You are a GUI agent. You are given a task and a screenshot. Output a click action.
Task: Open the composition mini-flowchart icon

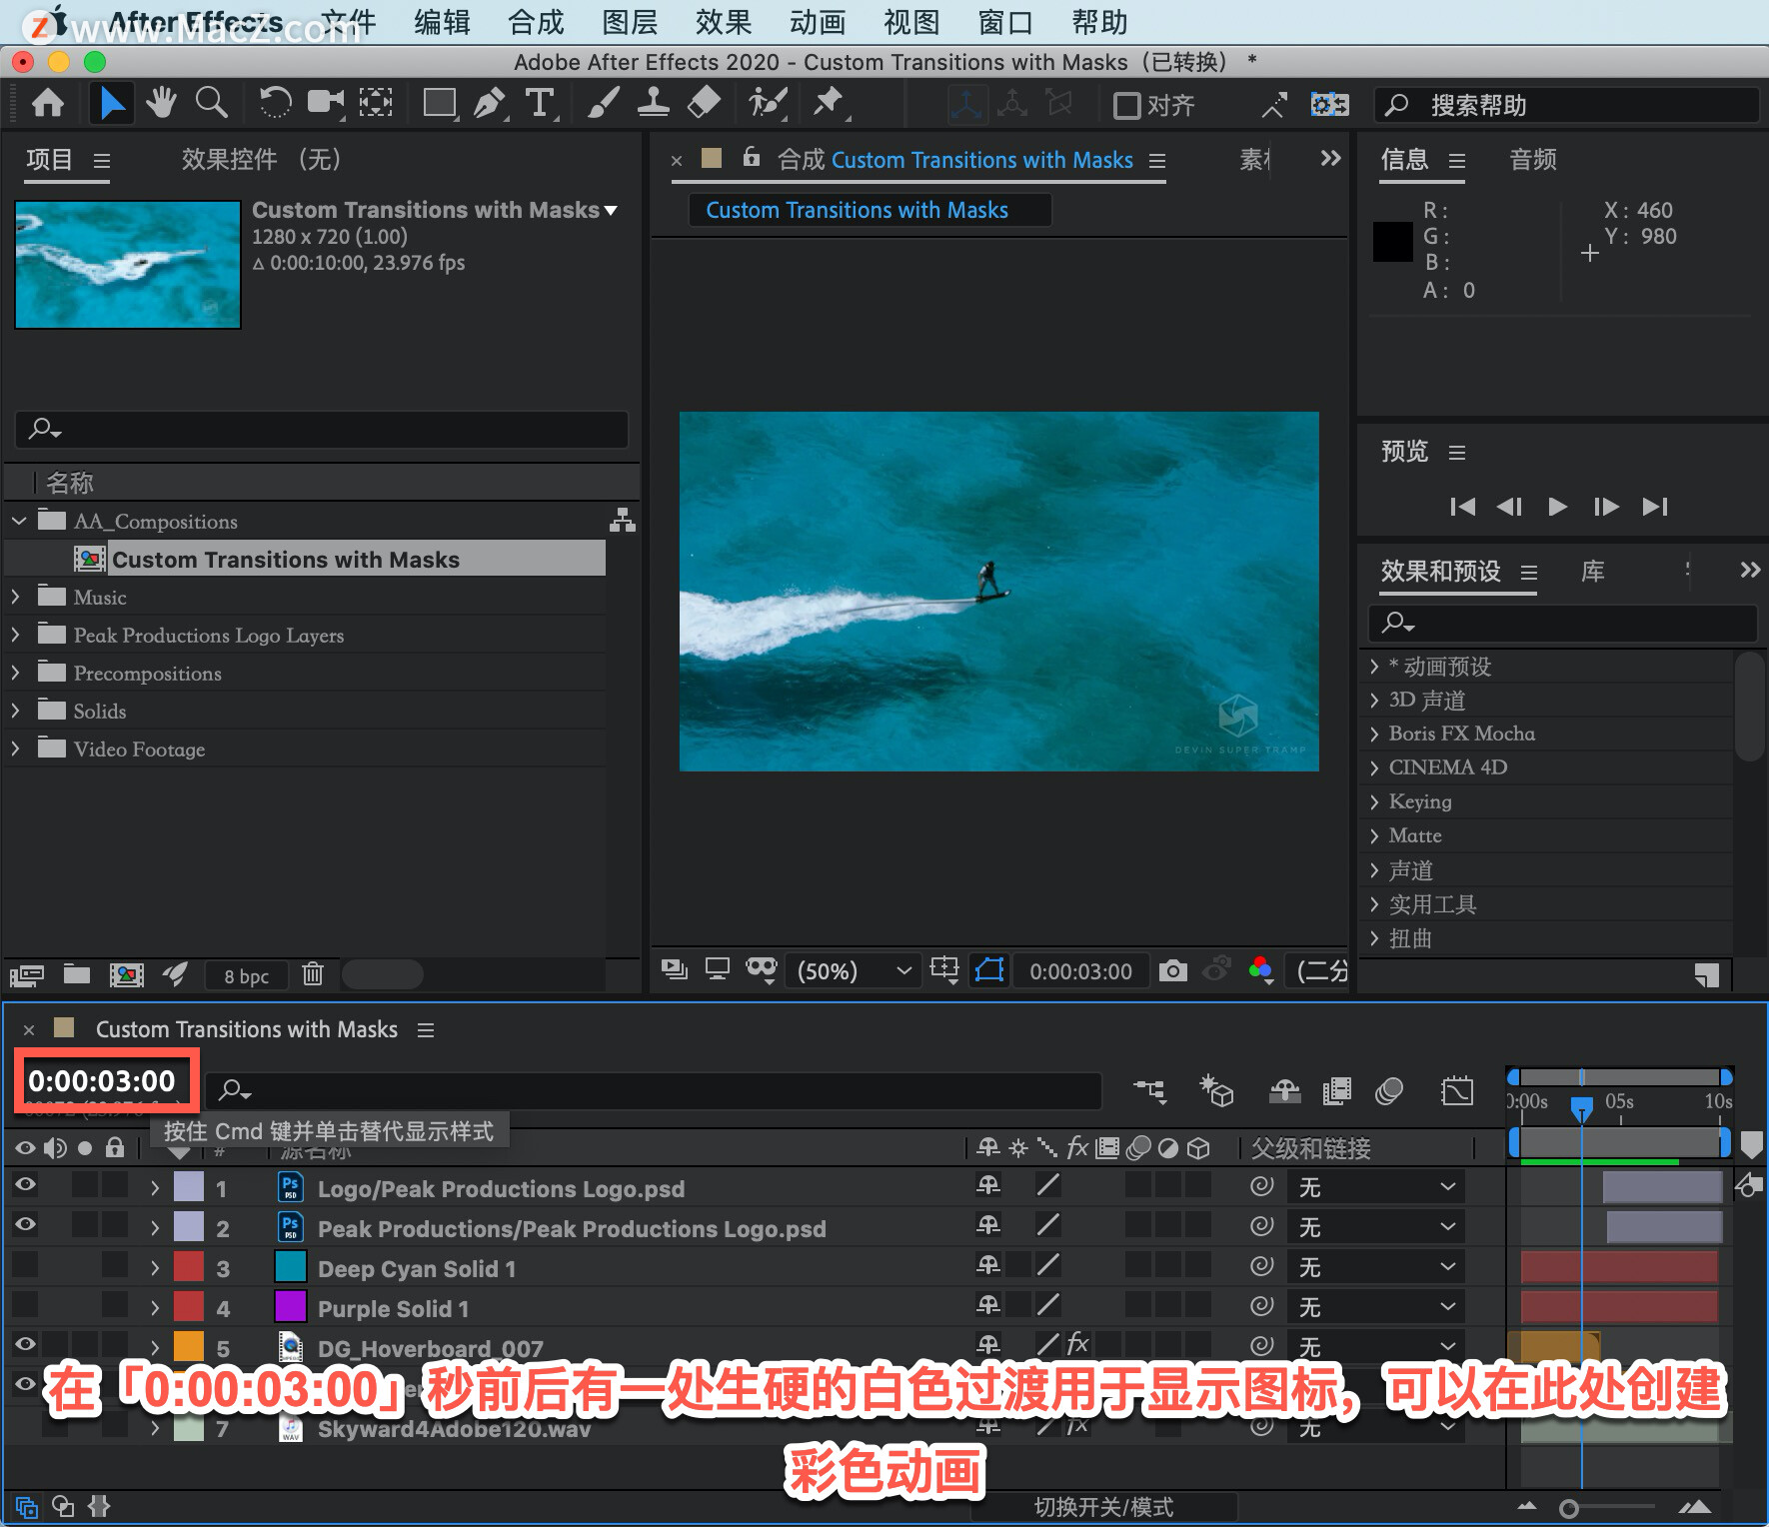tap(1149, 1090)
